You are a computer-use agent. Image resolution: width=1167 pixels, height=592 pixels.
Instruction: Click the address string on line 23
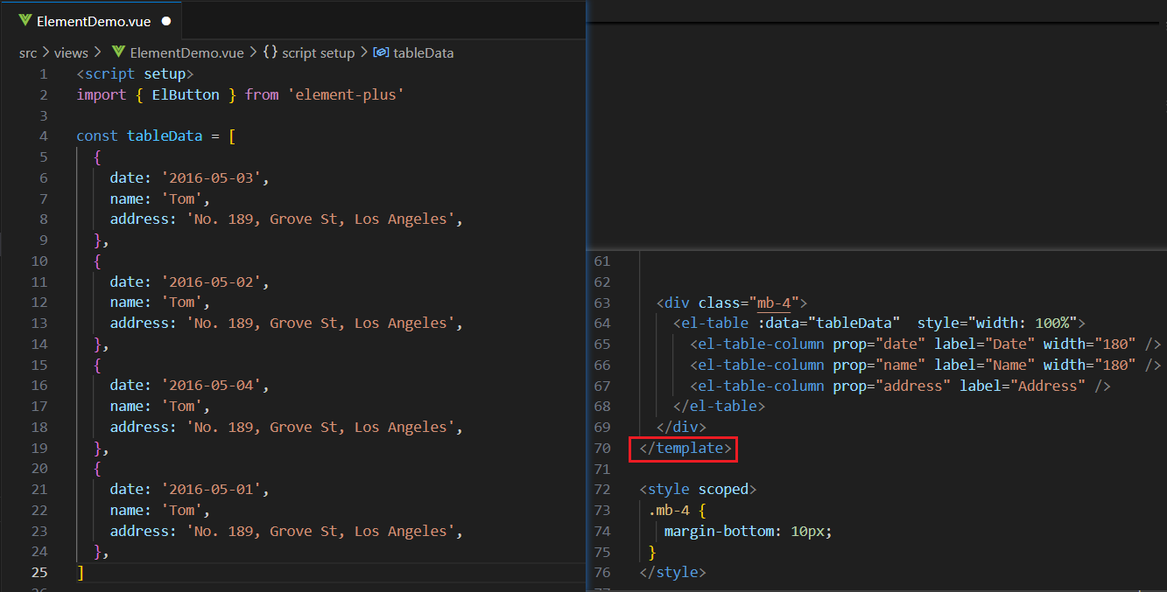320,532
